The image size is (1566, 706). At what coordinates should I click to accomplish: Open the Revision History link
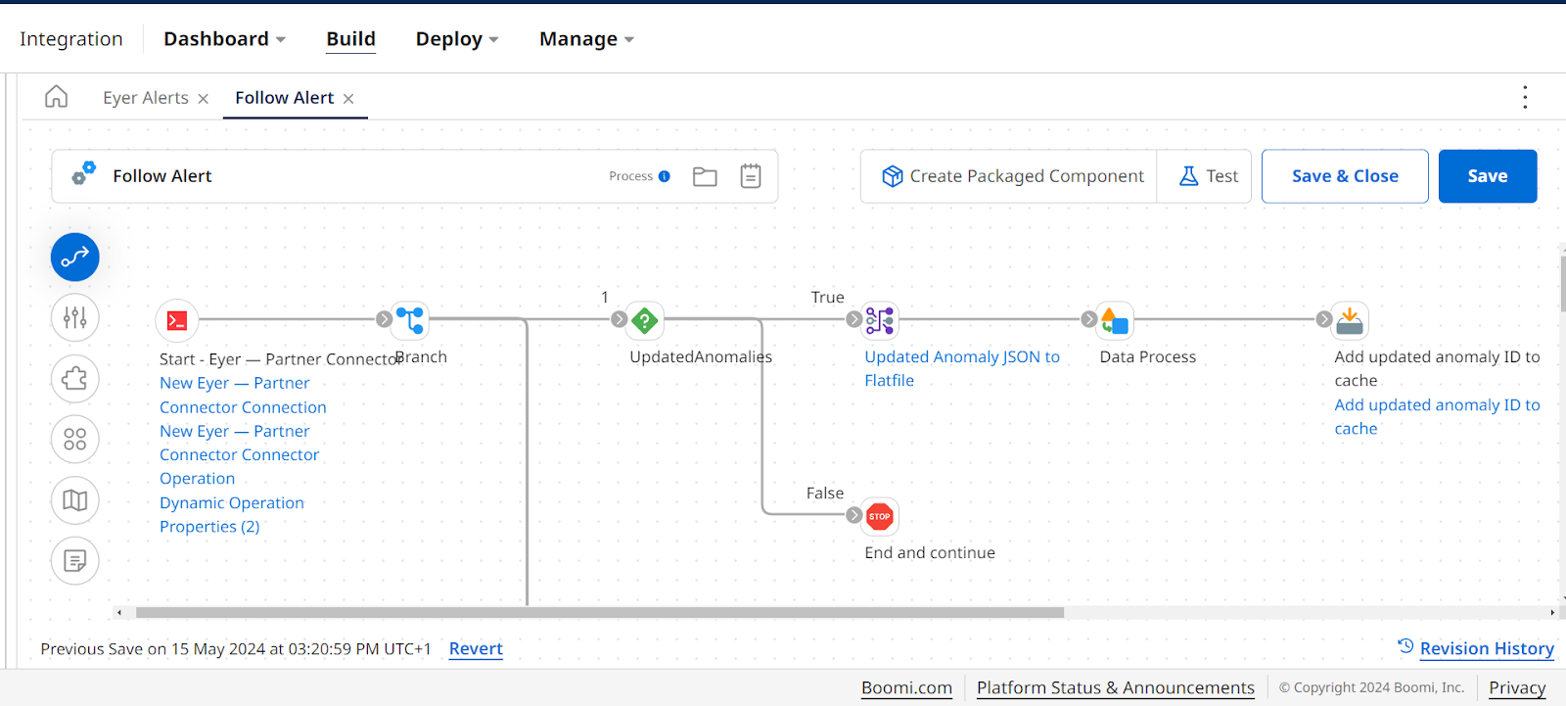tap(1487, 648)
